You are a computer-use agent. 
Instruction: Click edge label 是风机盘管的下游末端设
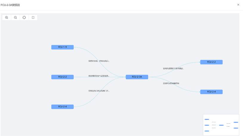pyautogui.click(x=173, y=68)
